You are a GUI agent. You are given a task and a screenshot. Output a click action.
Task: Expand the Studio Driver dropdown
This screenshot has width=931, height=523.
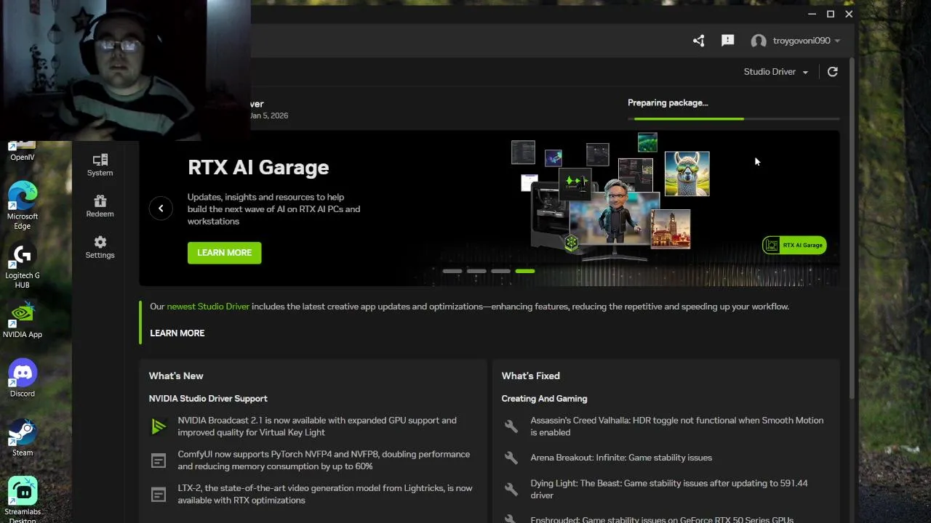tap(776, 71)
